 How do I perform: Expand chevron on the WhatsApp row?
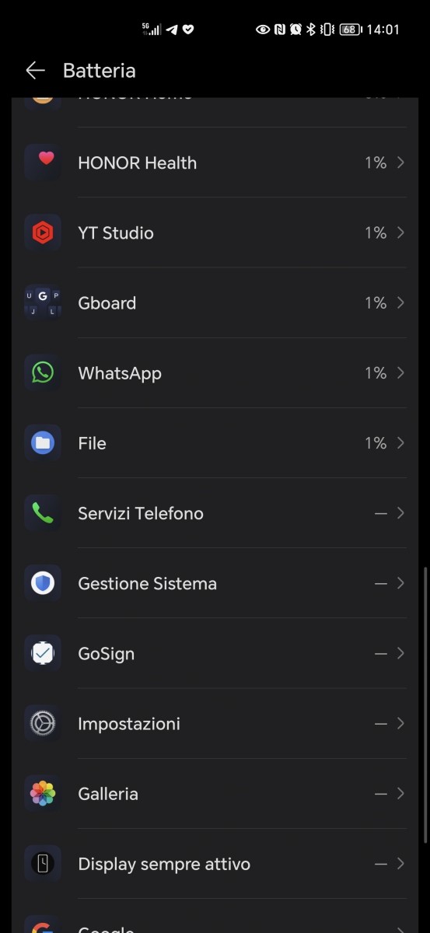pos(400,372)
